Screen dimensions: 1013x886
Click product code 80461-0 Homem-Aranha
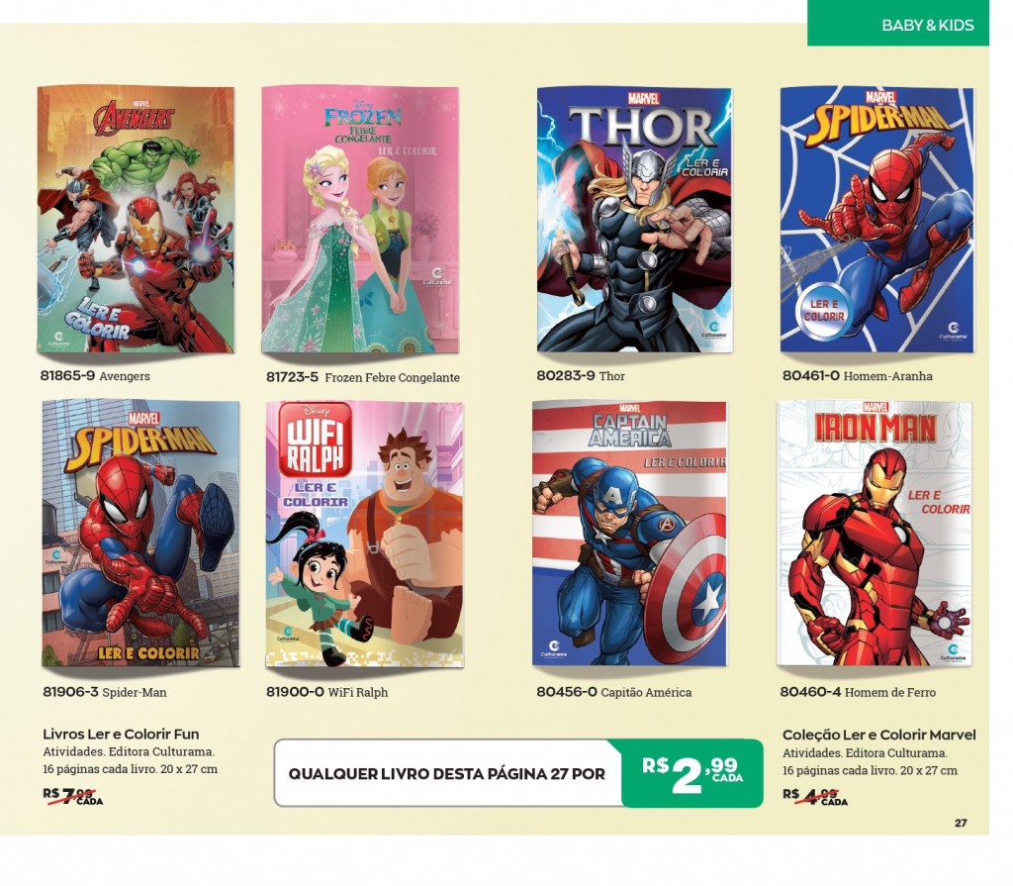858,376
